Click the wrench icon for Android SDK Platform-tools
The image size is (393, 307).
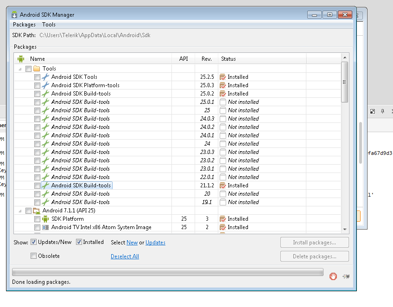[45, 85]
